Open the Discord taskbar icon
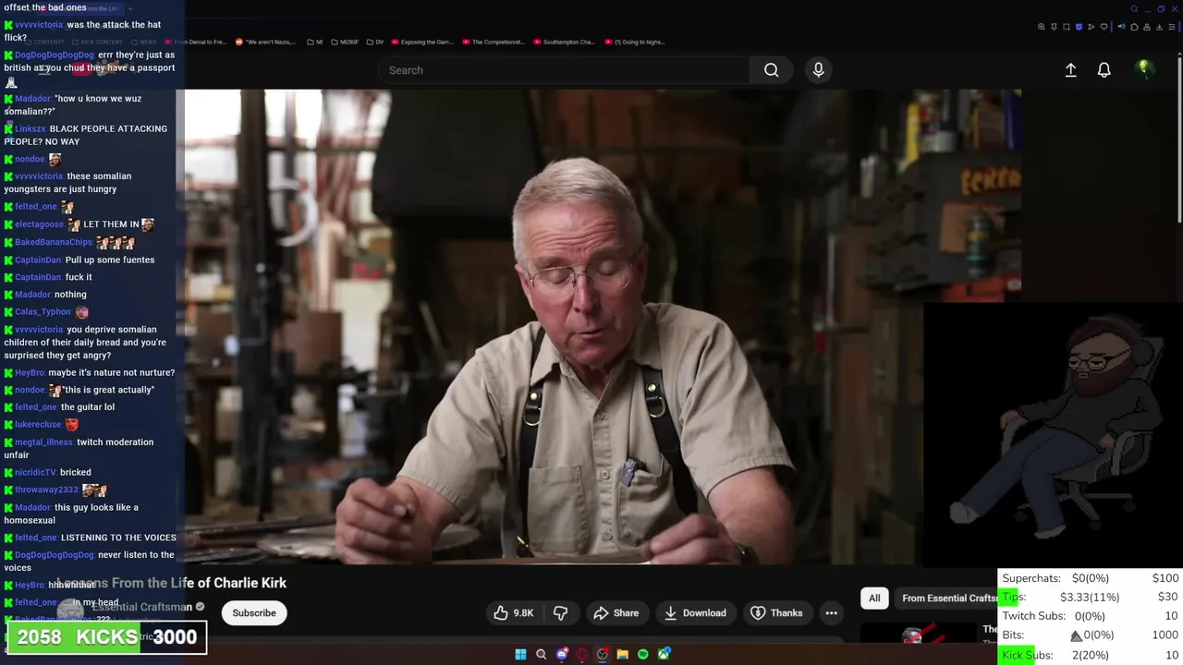Image resolution: width=1183 pixels, height=665 pixels. pyautogui.click(x=562, y=655)
